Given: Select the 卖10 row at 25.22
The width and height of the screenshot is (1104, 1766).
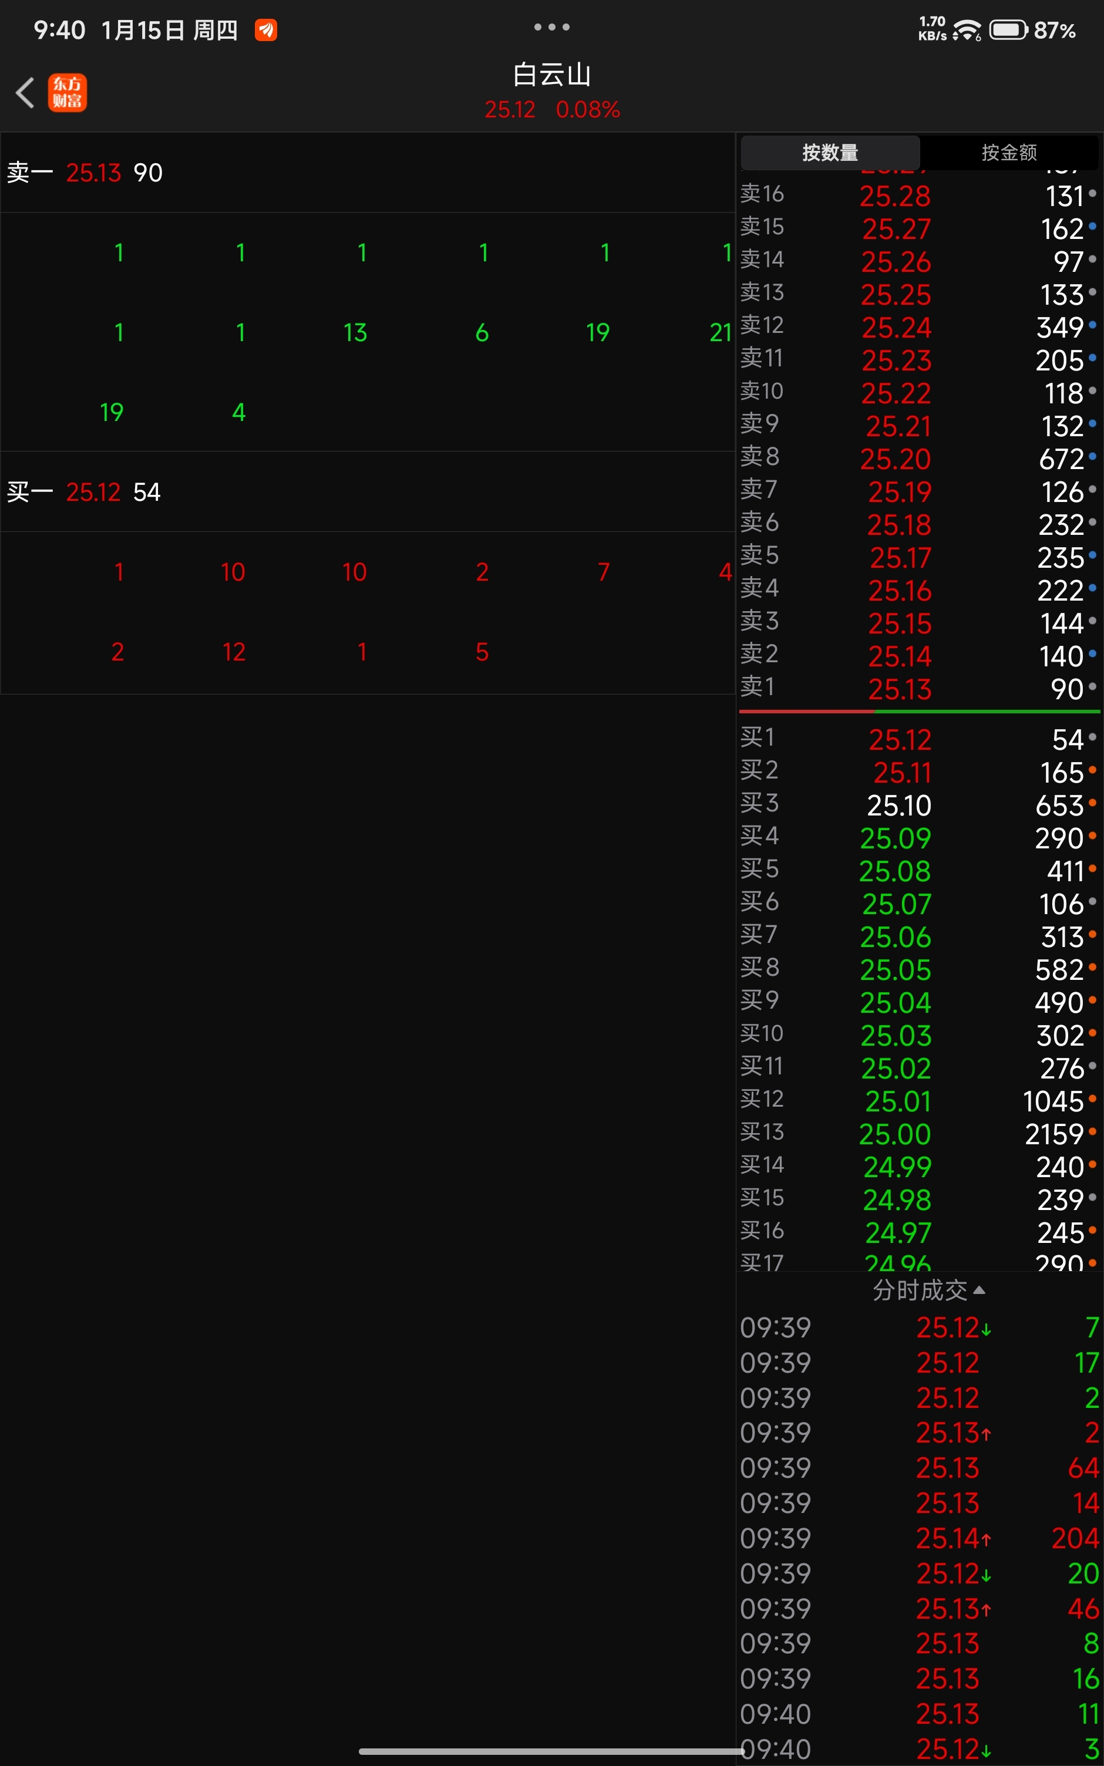Looking at the screenshot, I should click(x=919, y=393).
